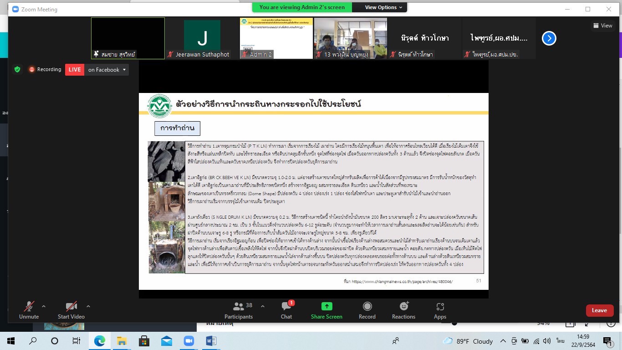
Task: Click the Recording indicator
Action: [x=45, y=70]
